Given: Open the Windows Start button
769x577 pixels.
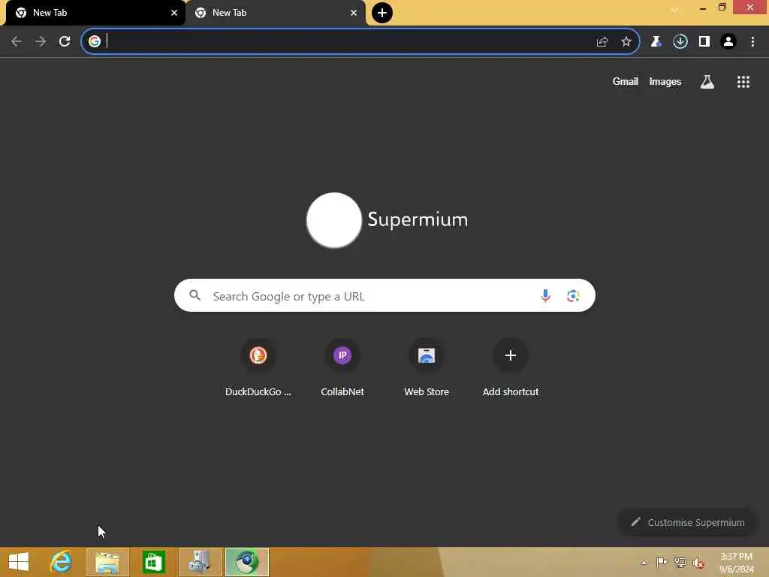Looking at the screenshot, I should pos(19,562).
